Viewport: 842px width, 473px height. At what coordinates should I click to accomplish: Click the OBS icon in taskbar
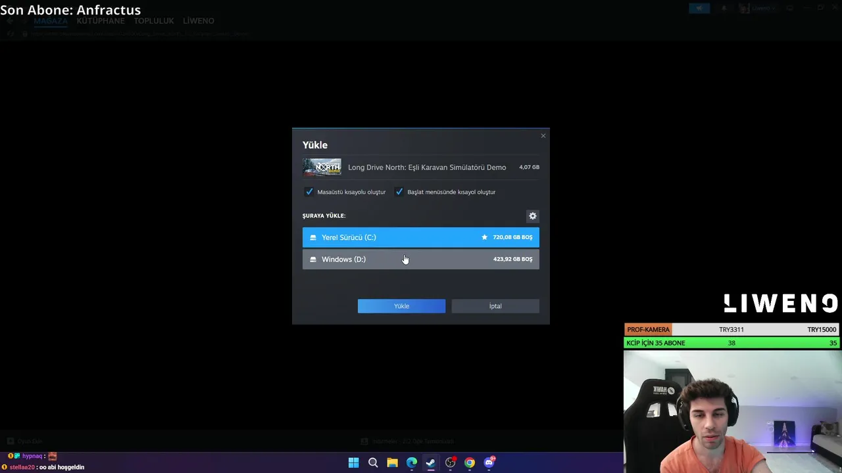[451, 462]
